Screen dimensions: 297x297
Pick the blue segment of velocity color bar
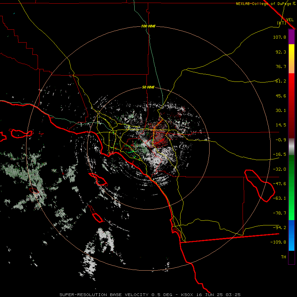tap(291, 235)
